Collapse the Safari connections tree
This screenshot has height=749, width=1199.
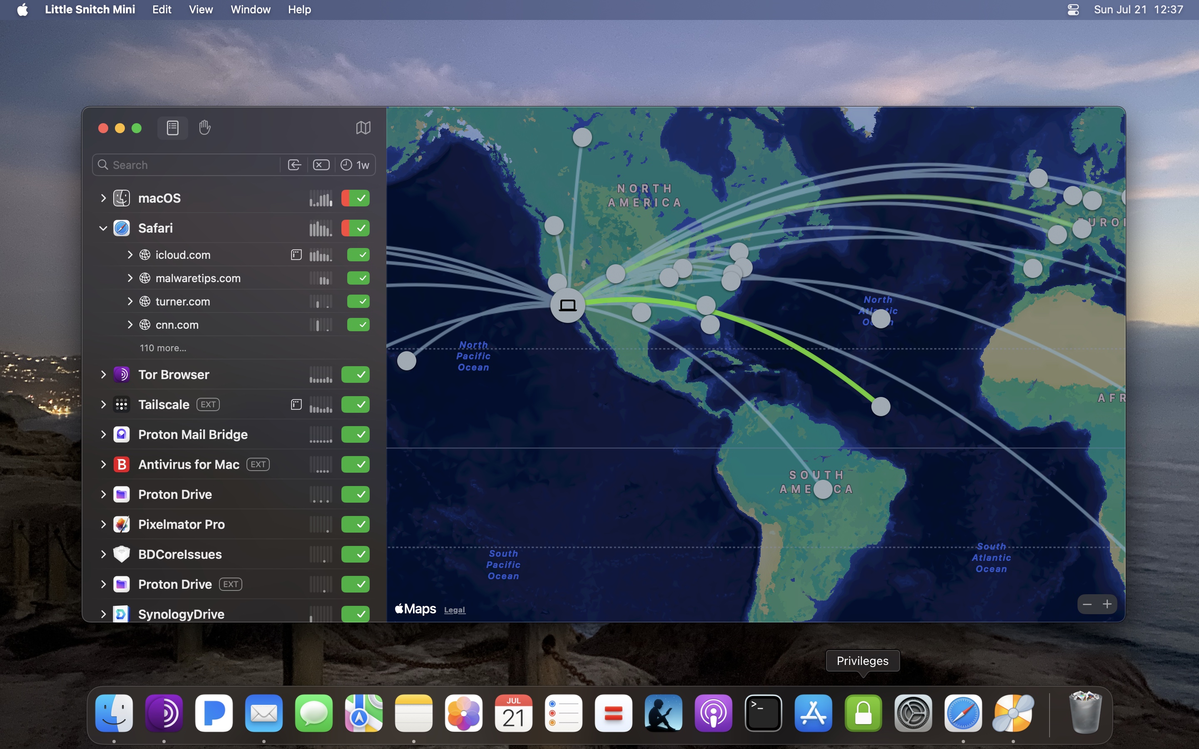pos(103,228)
